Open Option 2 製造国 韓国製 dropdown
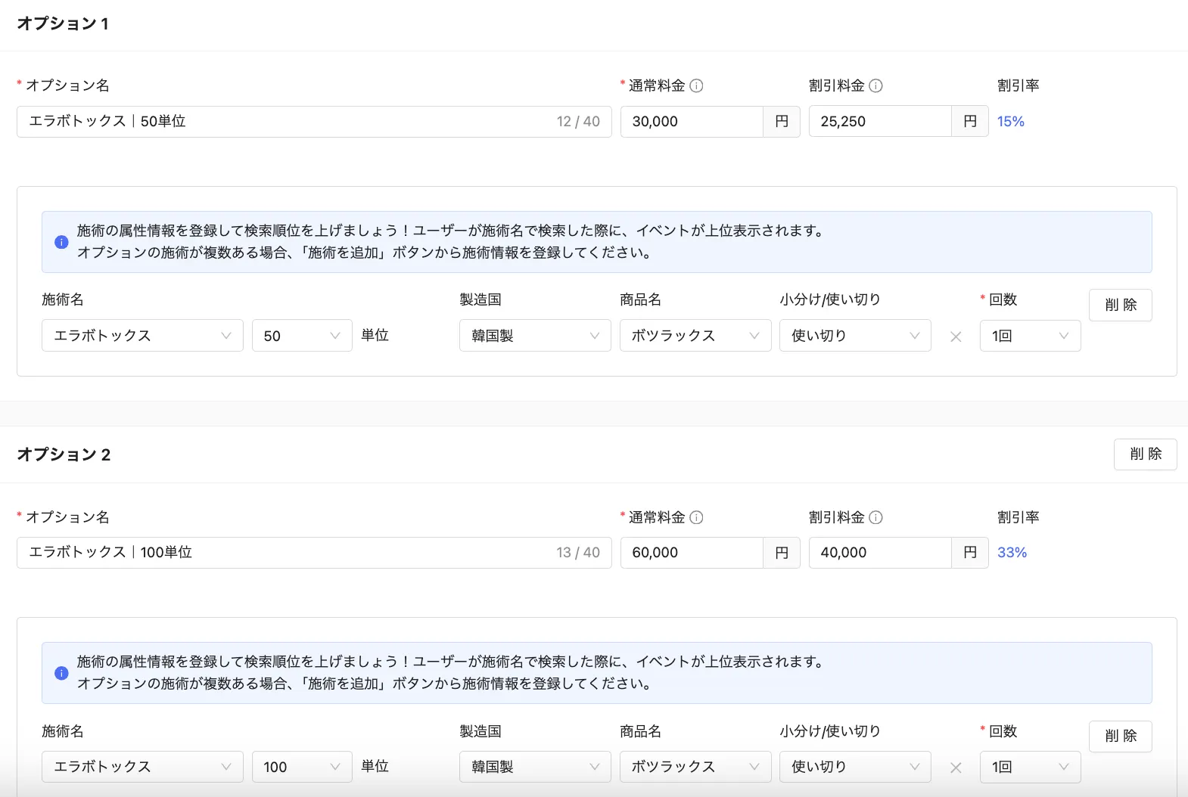The image size is (1188, 797). (x=535, y=767)
